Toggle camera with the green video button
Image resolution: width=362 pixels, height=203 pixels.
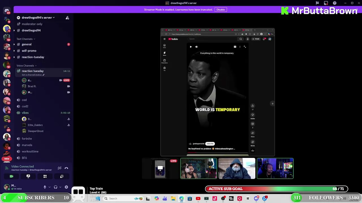[12, 176]
